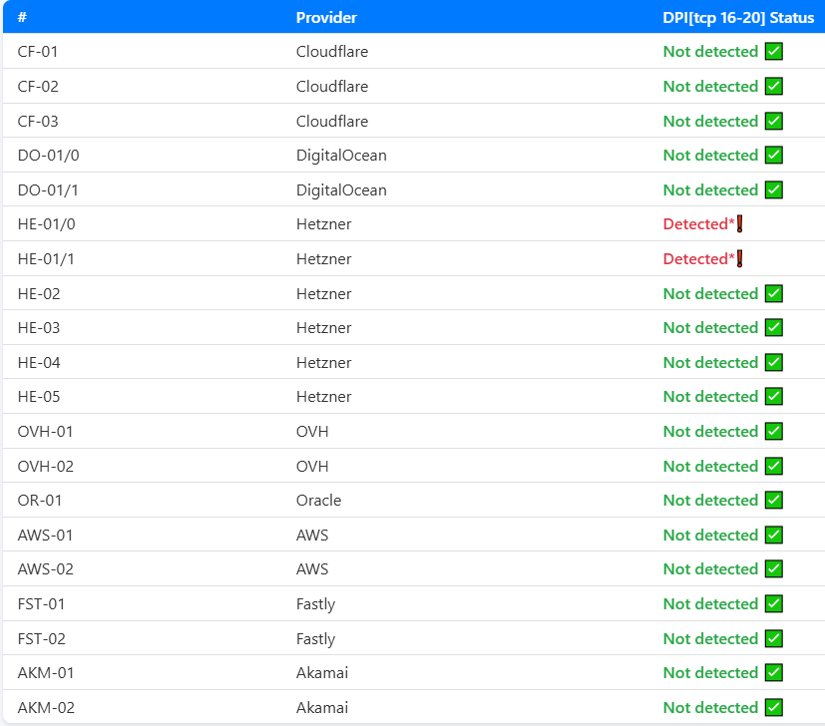Viewport: 825px width, 726px height.
Task: Click the DigitalOcean provider cell for DO-01/0
Action: 341,156
